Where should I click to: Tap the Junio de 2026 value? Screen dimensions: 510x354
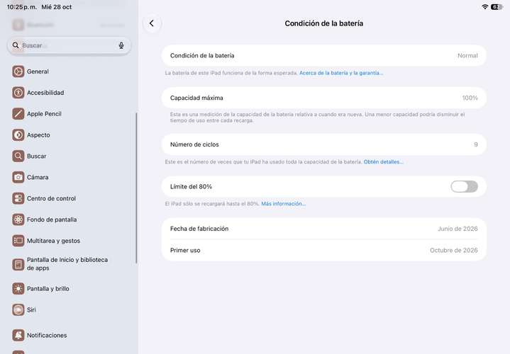[x=458, y=229]
